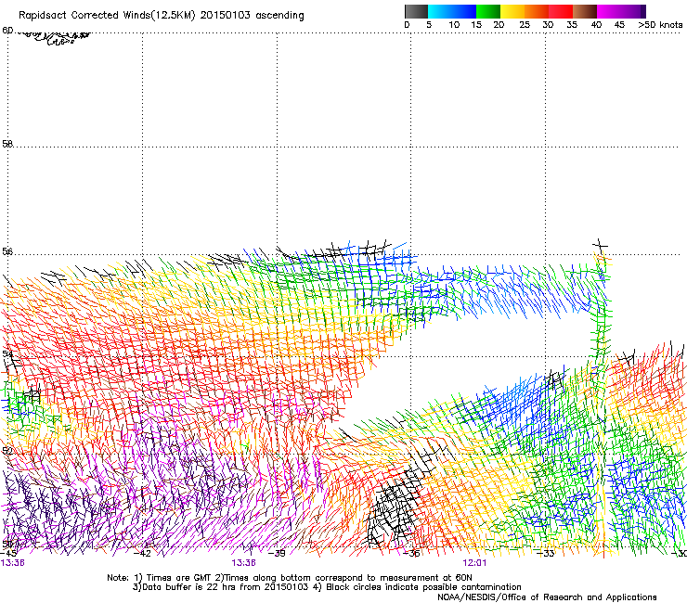Viewport: 687px width, 603px height.
Task: Click the gray 0-5 knots legend segment
Action: 416,11
